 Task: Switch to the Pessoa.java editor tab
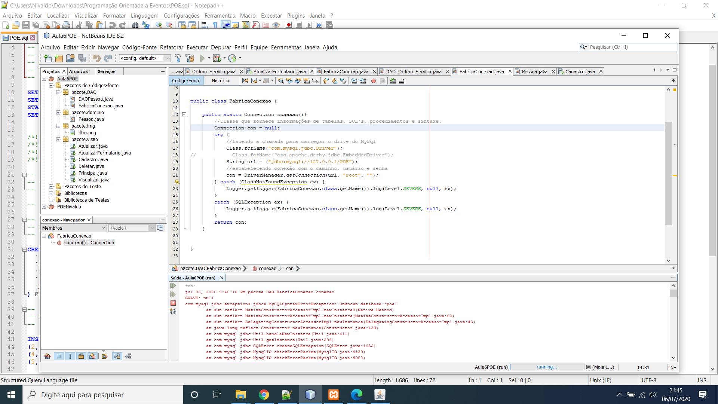(534, 71)
